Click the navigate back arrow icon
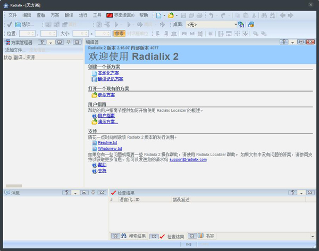The image size is (319, 251). click(283, 15)
